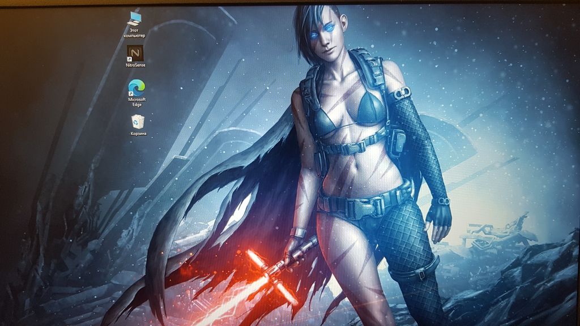Click the 'Корзина' label text
580x326 pixels.
pyautogui.click(x=138, y=134)
